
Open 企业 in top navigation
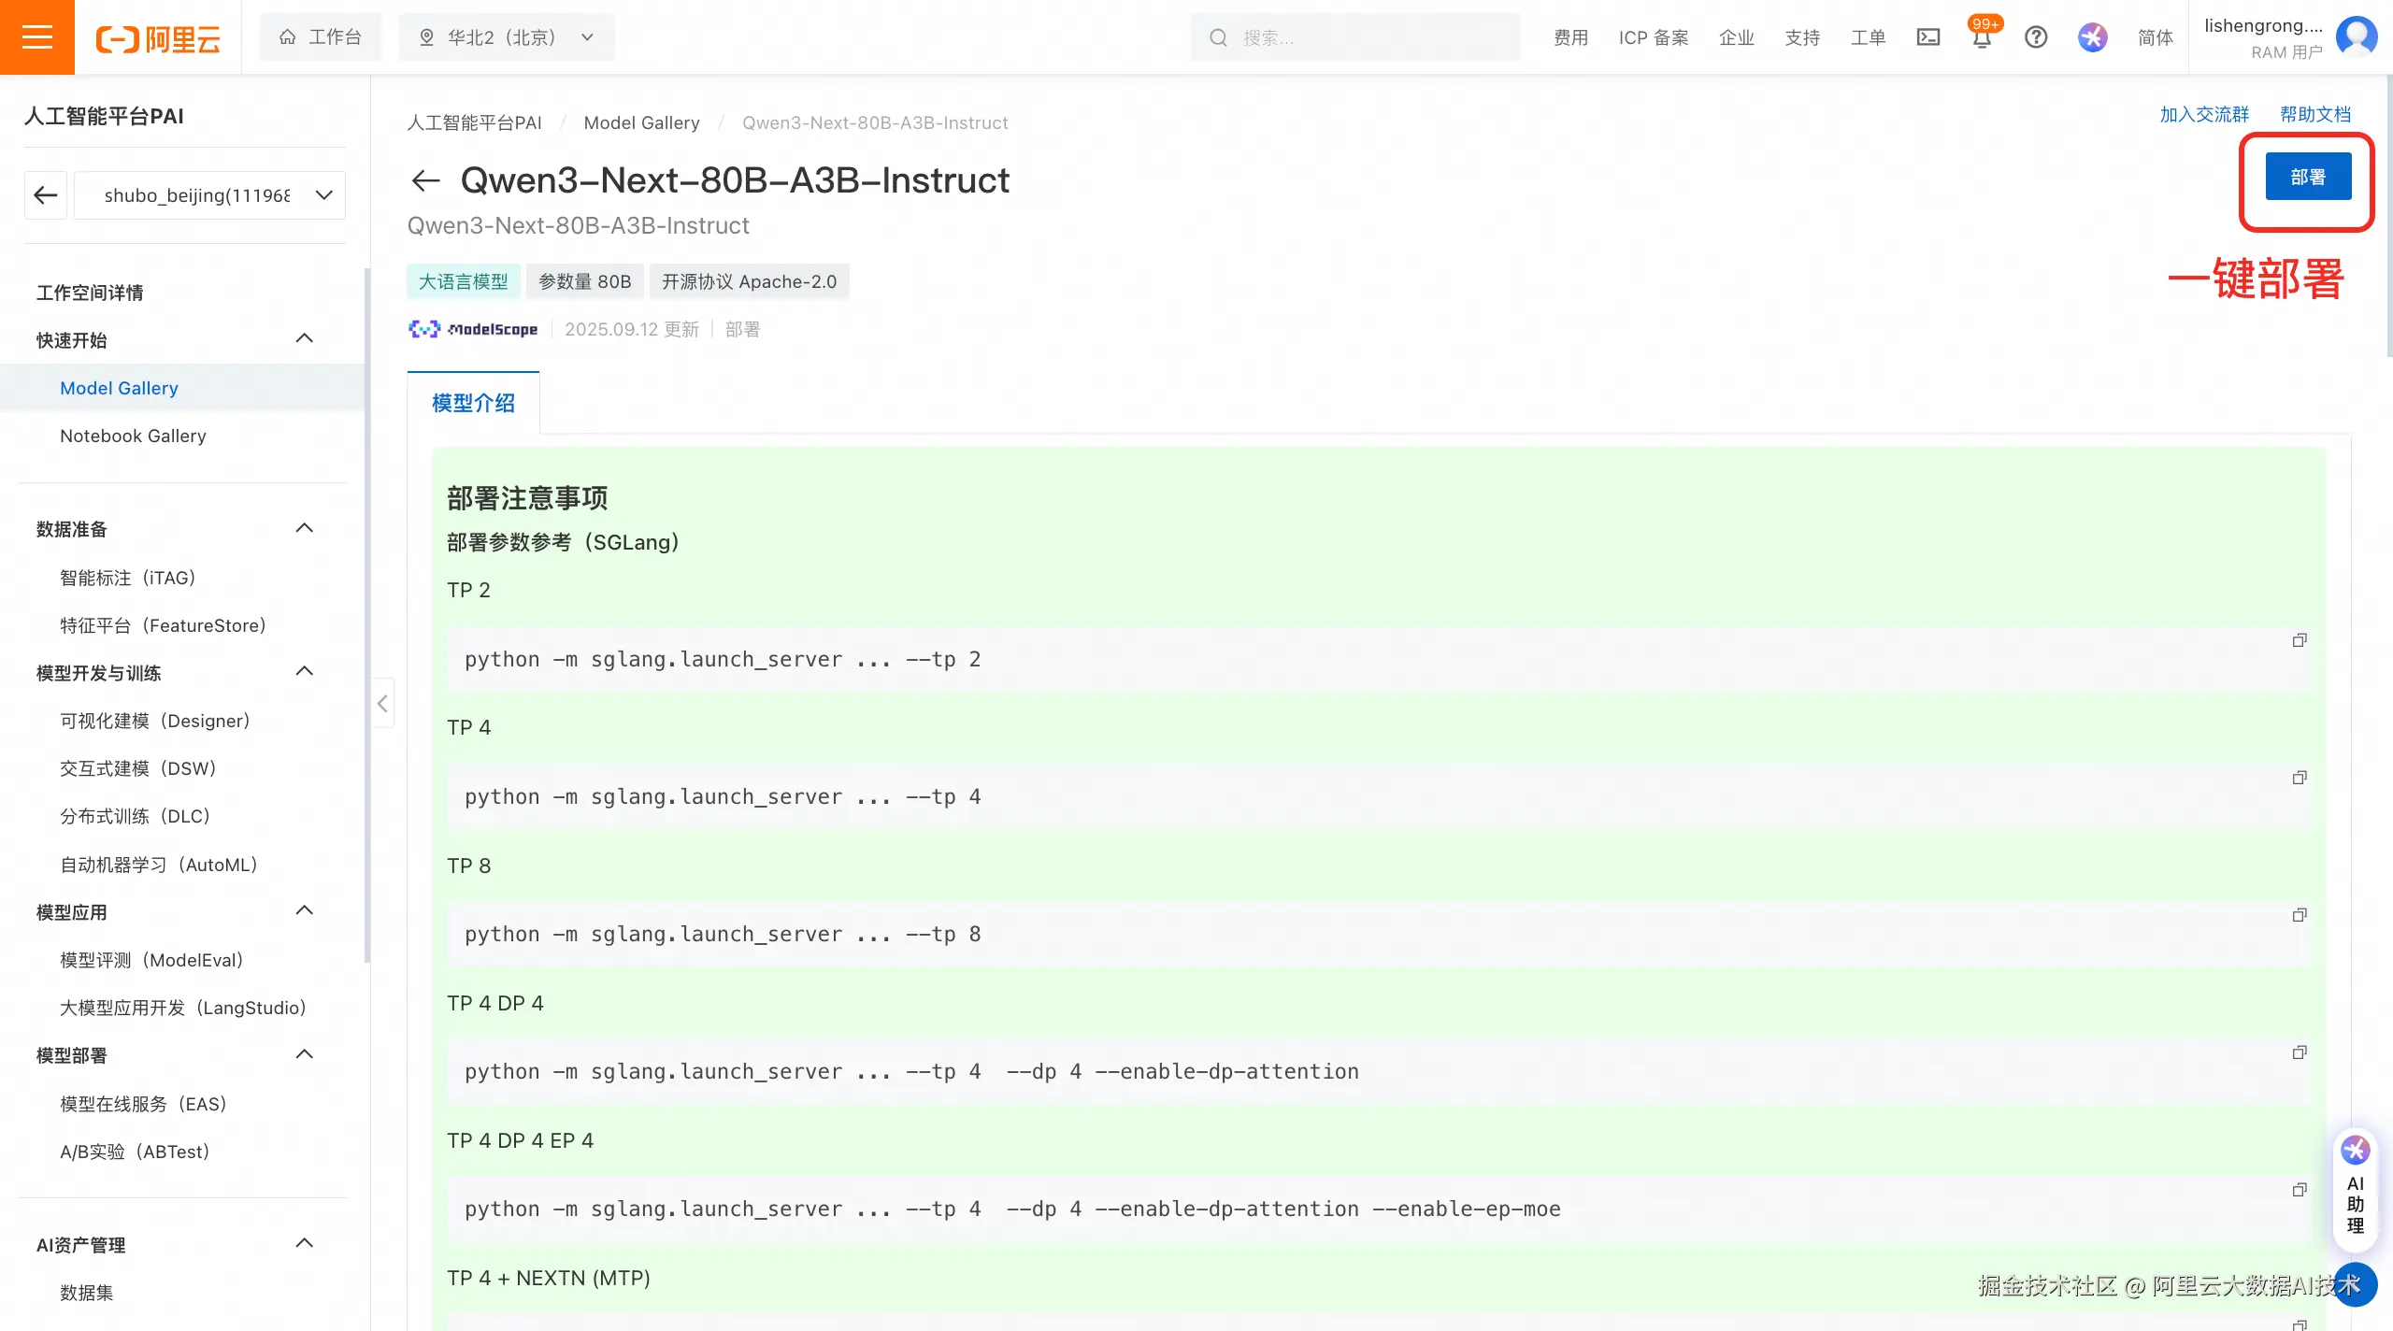click(1736, 37)
